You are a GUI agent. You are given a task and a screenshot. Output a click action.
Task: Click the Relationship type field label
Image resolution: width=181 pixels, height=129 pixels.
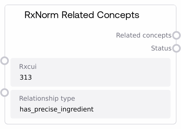point(47,98)
